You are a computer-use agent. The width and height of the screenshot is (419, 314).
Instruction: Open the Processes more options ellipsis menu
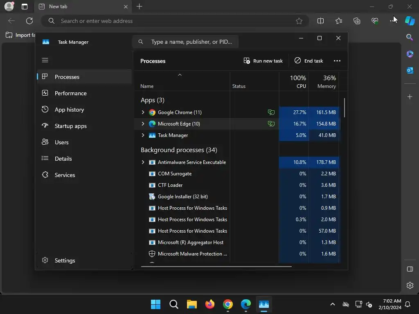coord(337,61)
